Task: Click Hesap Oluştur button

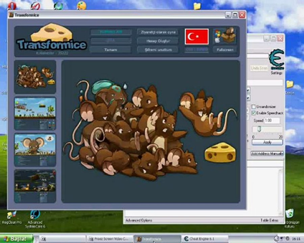Action: (158, 41)
